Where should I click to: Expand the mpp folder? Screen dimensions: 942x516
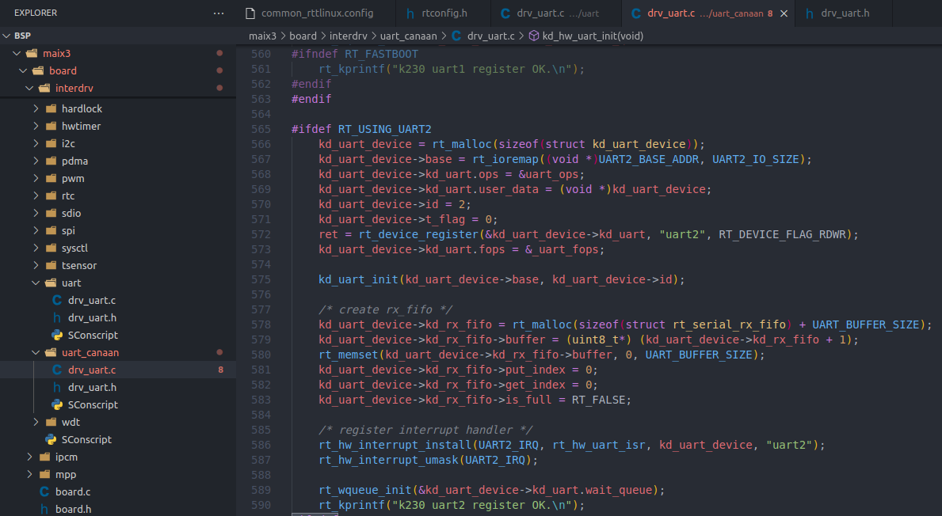click(29, 474)
